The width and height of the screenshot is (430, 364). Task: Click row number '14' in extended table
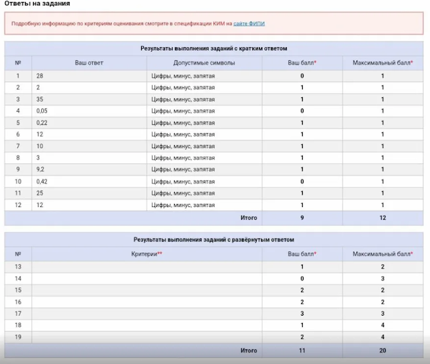click(18, 279)
